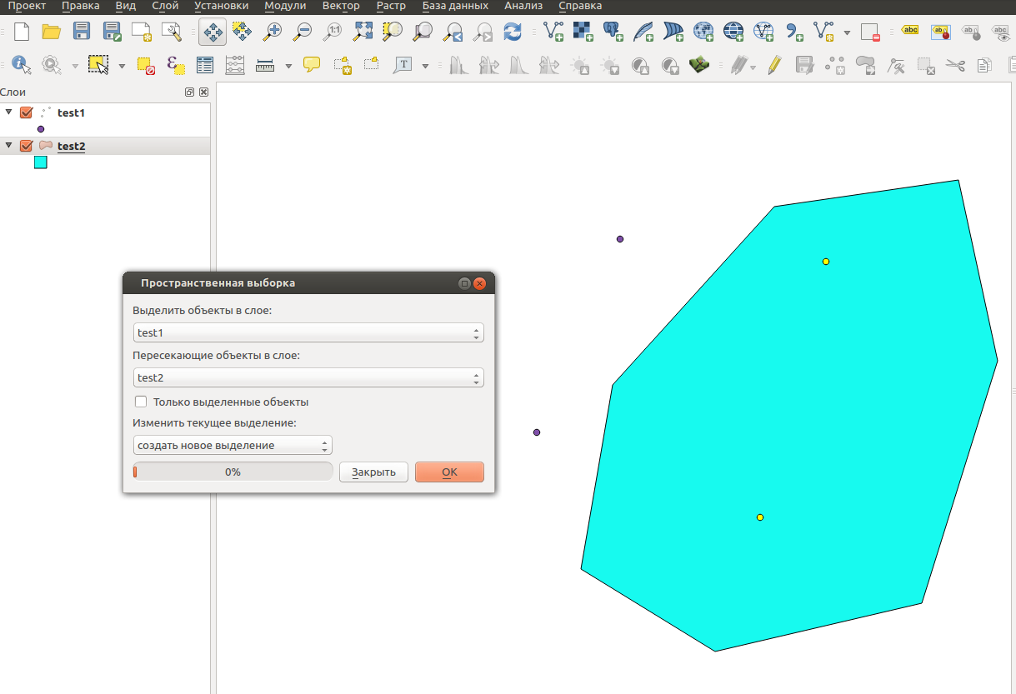
Task: Save the project with the floppy disk icon
Action: (82, 32)
